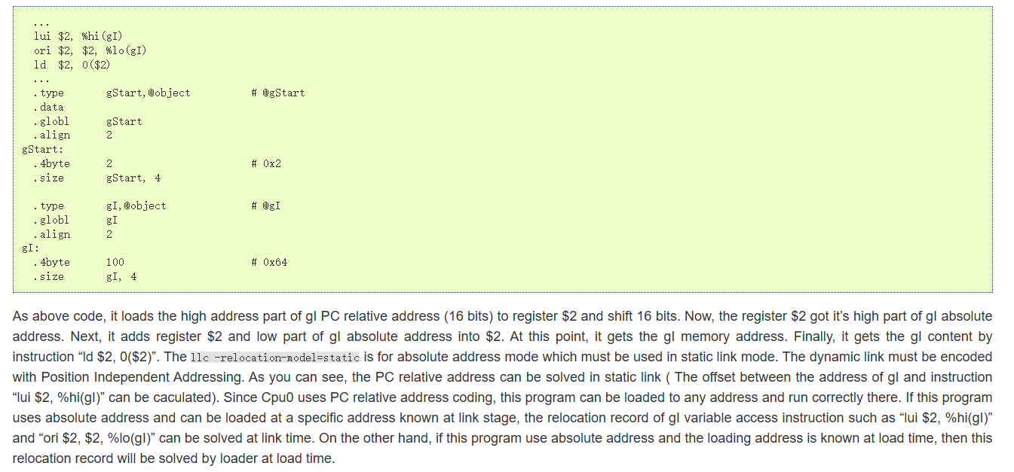1014x472 pixels.
Task: Click the ".4byte 100" line
Action: coord(78,262)
